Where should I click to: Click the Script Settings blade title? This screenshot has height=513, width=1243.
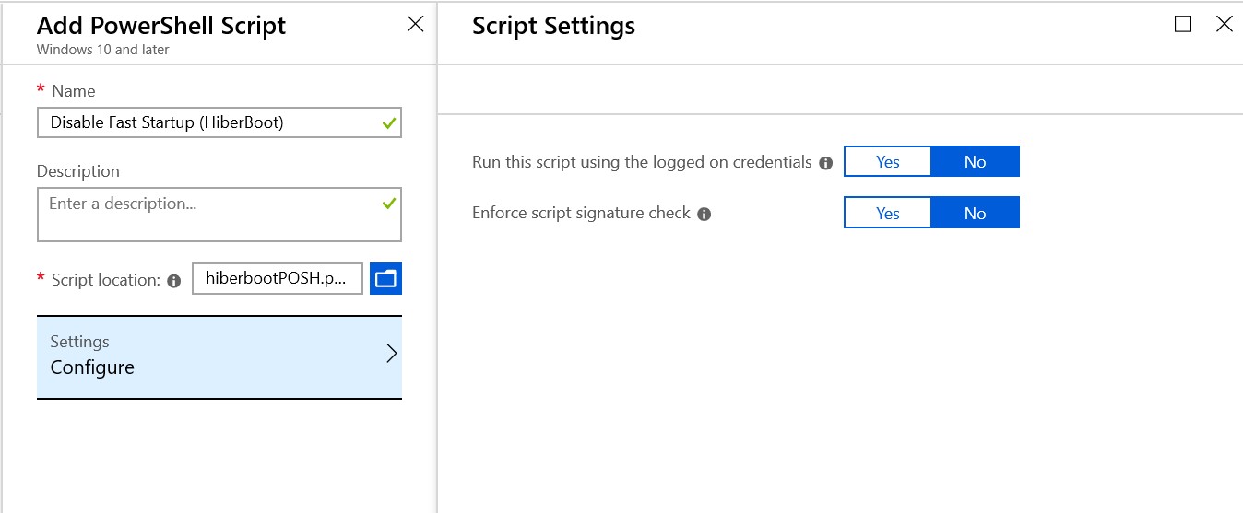click(553, 26)
